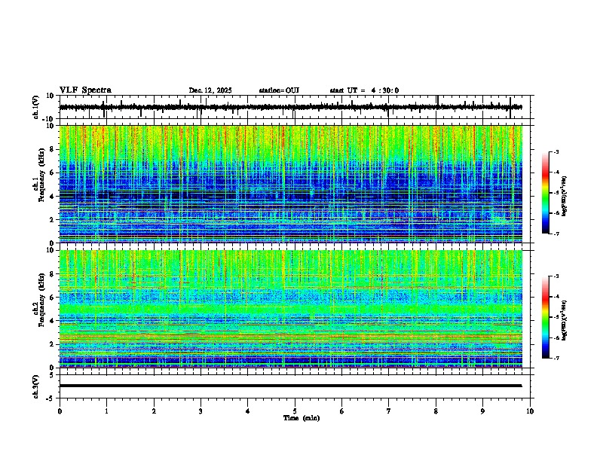Click the -7 label on ch.2 color scale
Image resolution: width=597 pixels, height=461 pixels.
pyautogui.click(x=556, y=358)
